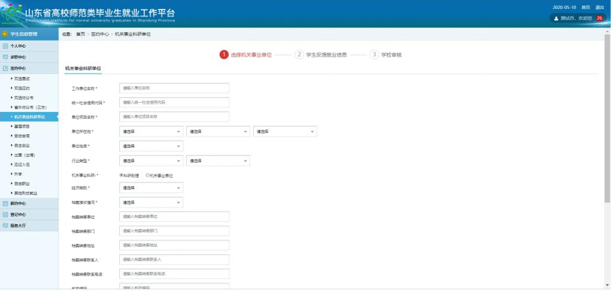Click the 学生信息管理 round arrow icon
Image resolution: width=611 pixels, height=291 pixels.
(x=5, y=34)
